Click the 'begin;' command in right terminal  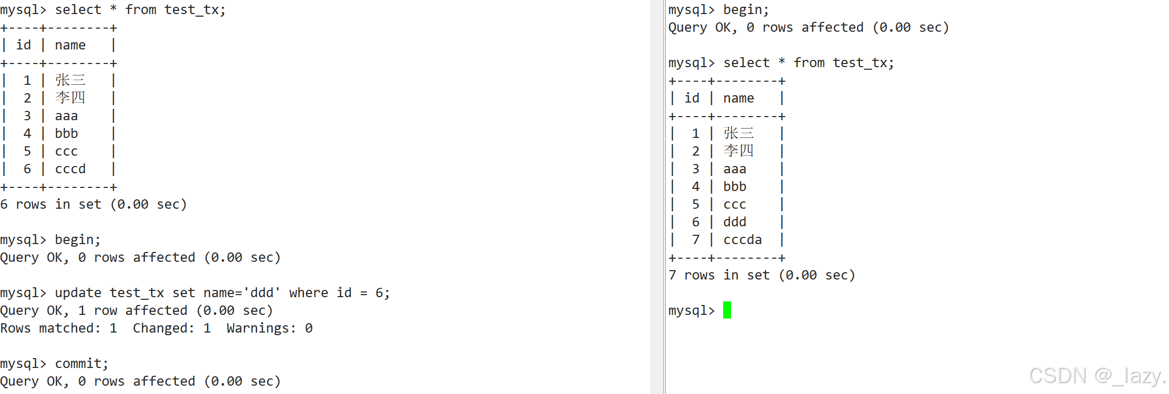746,10
